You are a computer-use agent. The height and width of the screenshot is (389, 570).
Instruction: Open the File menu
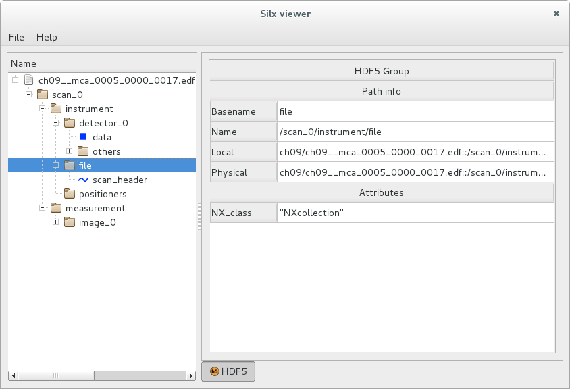pos(16,37)
